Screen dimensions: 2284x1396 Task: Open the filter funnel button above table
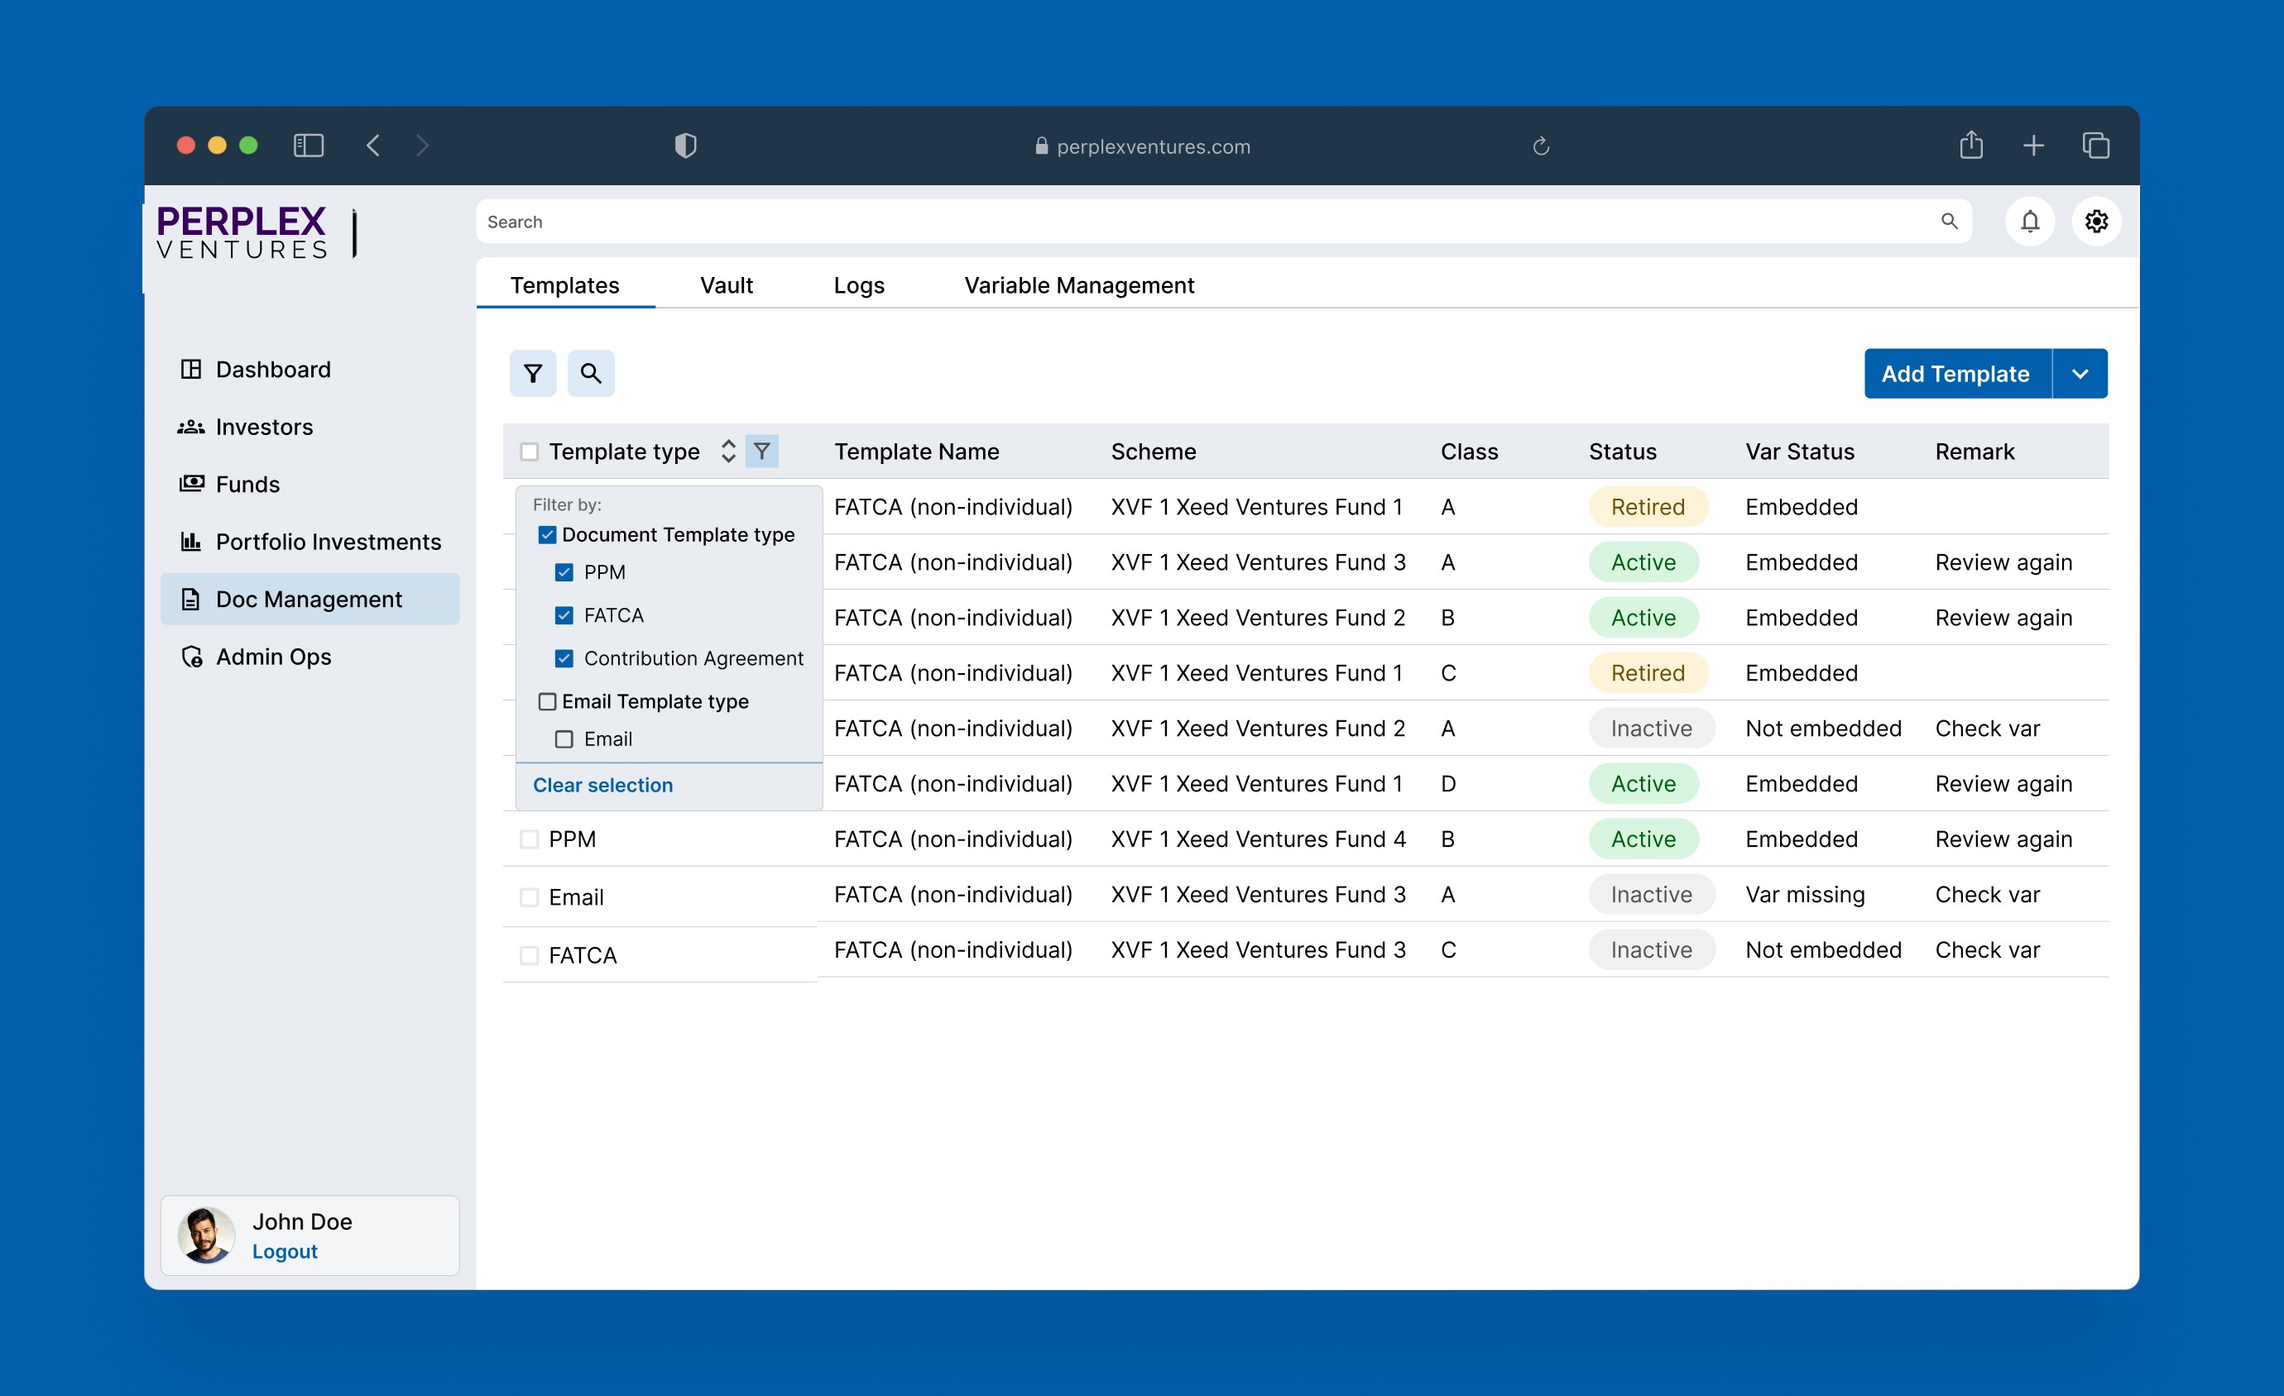tap(532, 373)
